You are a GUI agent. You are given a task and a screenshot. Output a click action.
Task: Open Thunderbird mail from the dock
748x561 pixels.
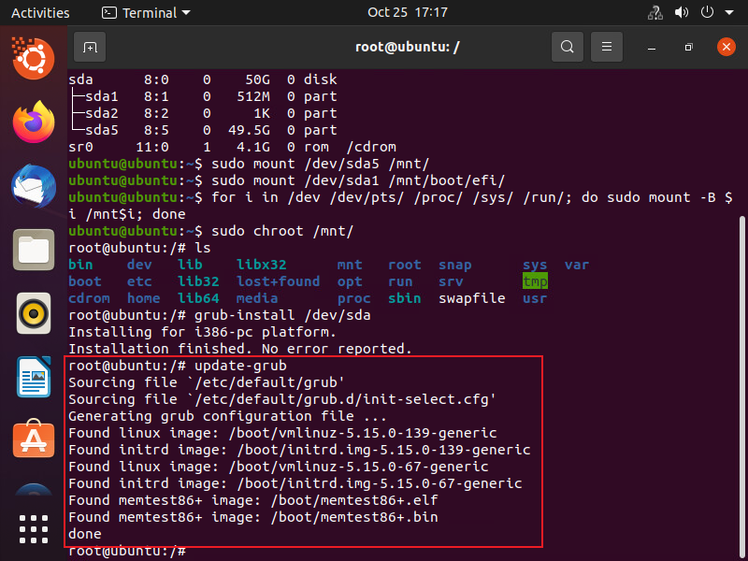[x=34, y=186]
